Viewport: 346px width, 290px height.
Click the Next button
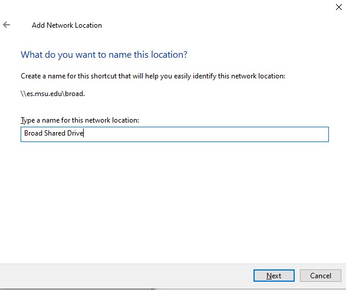coord(274,275)
